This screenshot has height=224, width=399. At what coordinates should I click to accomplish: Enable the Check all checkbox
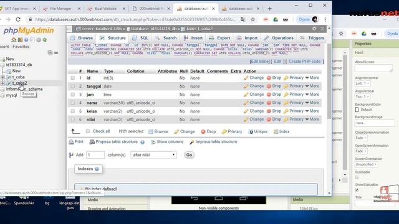click(88, 131)
